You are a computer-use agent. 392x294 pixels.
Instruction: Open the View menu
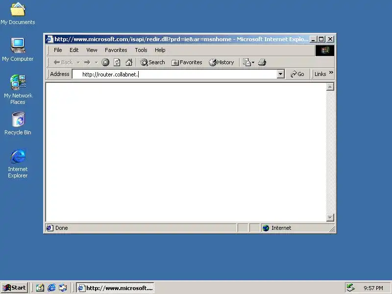click(x=92, y=50)
